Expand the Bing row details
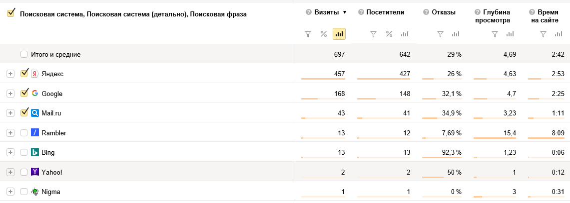Image resolution: width=570 pixels, height=203 pixels. [x=10, y=152]
